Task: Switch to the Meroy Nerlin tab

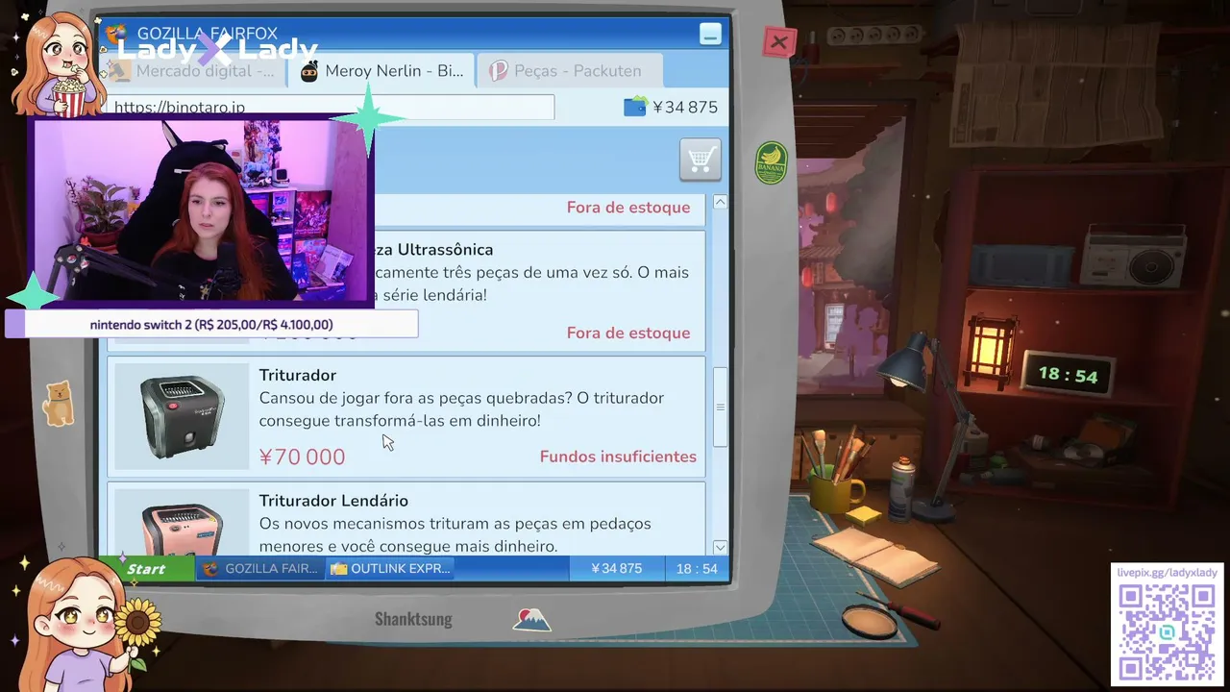Action: (x=381, y=71)
